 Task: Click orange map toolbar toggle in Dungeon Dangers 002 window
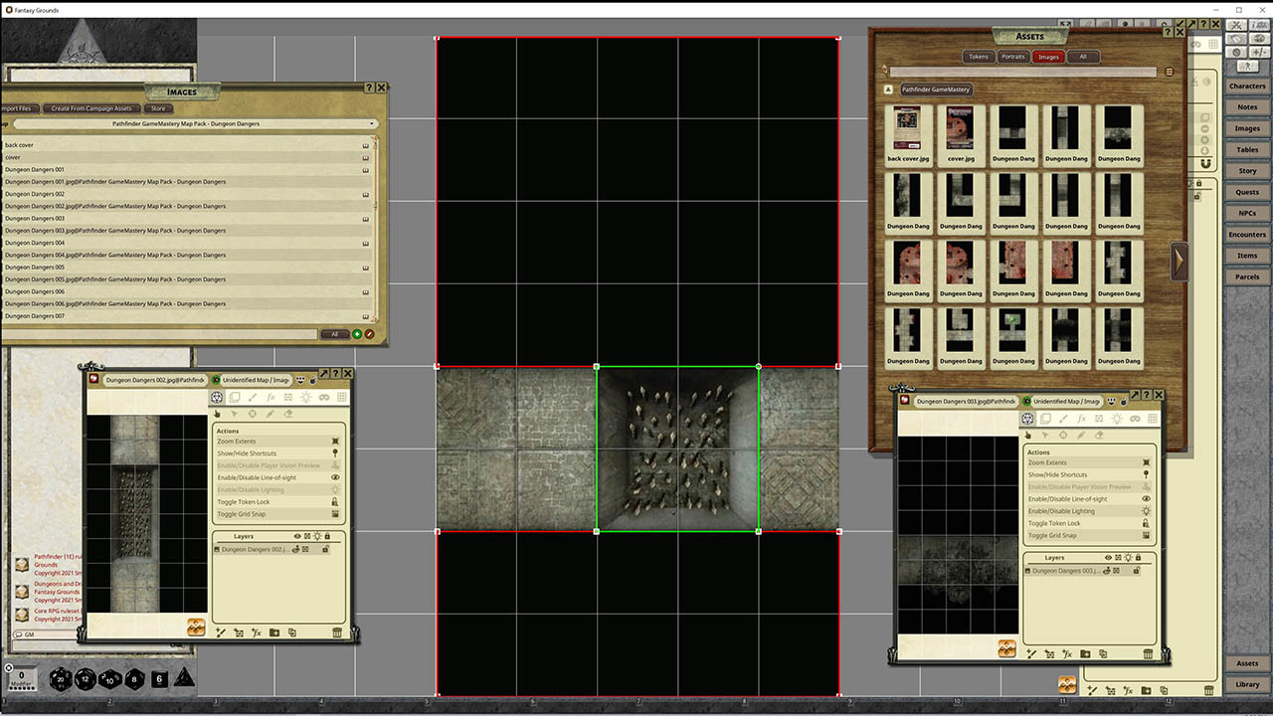196,627
